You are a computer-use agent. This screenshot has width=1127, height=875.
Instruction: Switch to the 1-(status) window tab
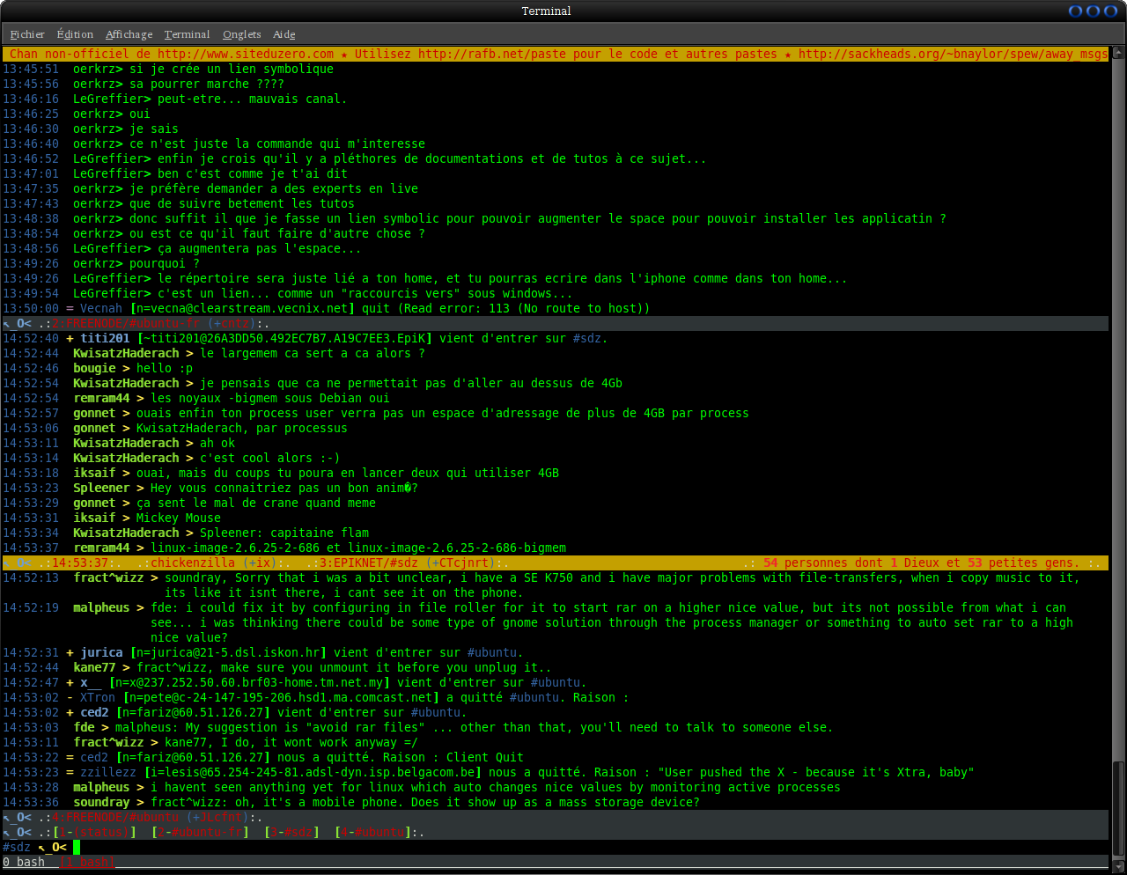coord(94,832)
